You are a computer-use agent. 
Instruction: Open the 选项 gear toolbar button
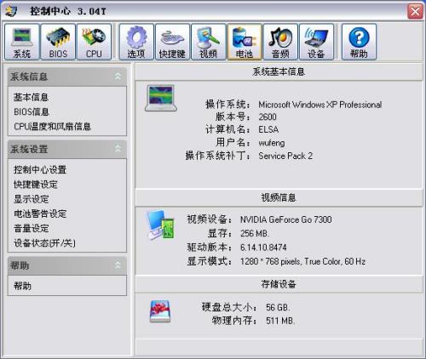(x=136, y=42)
